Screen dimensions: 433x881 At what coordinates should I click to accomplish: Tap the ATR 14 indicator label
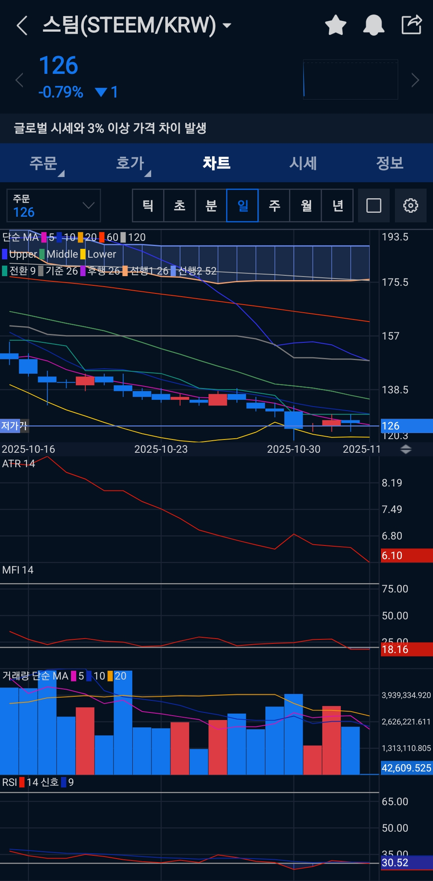coord(18,464)
